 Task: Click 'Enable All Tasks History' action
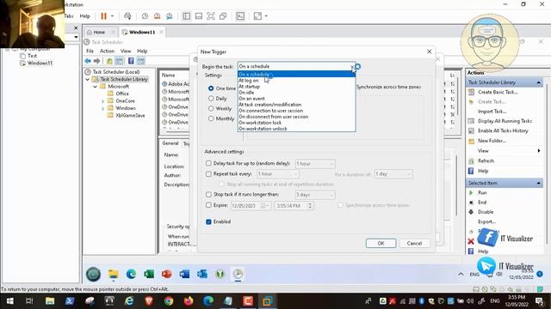pos(503,130)
